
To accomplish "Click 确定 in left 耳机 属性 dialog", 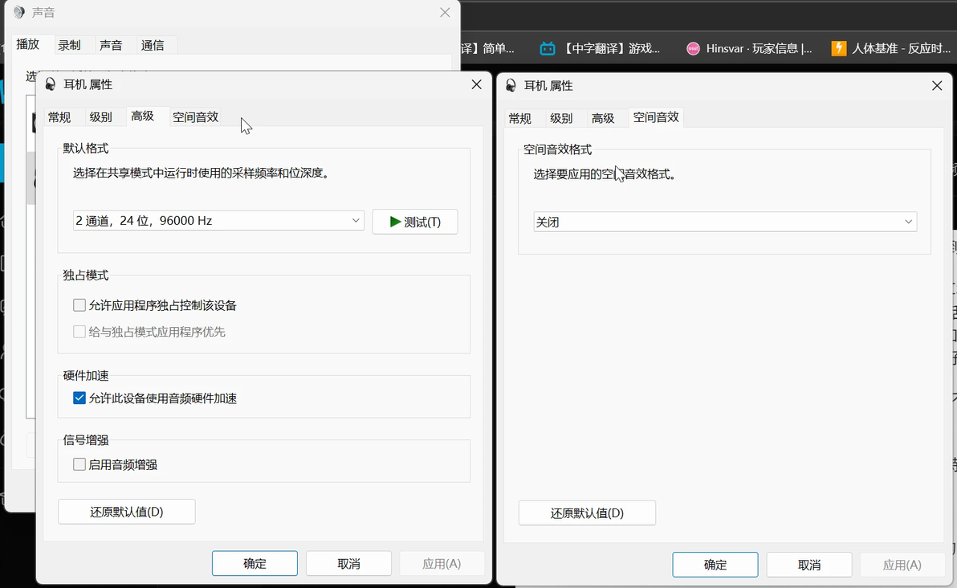I will pos(255,564).
